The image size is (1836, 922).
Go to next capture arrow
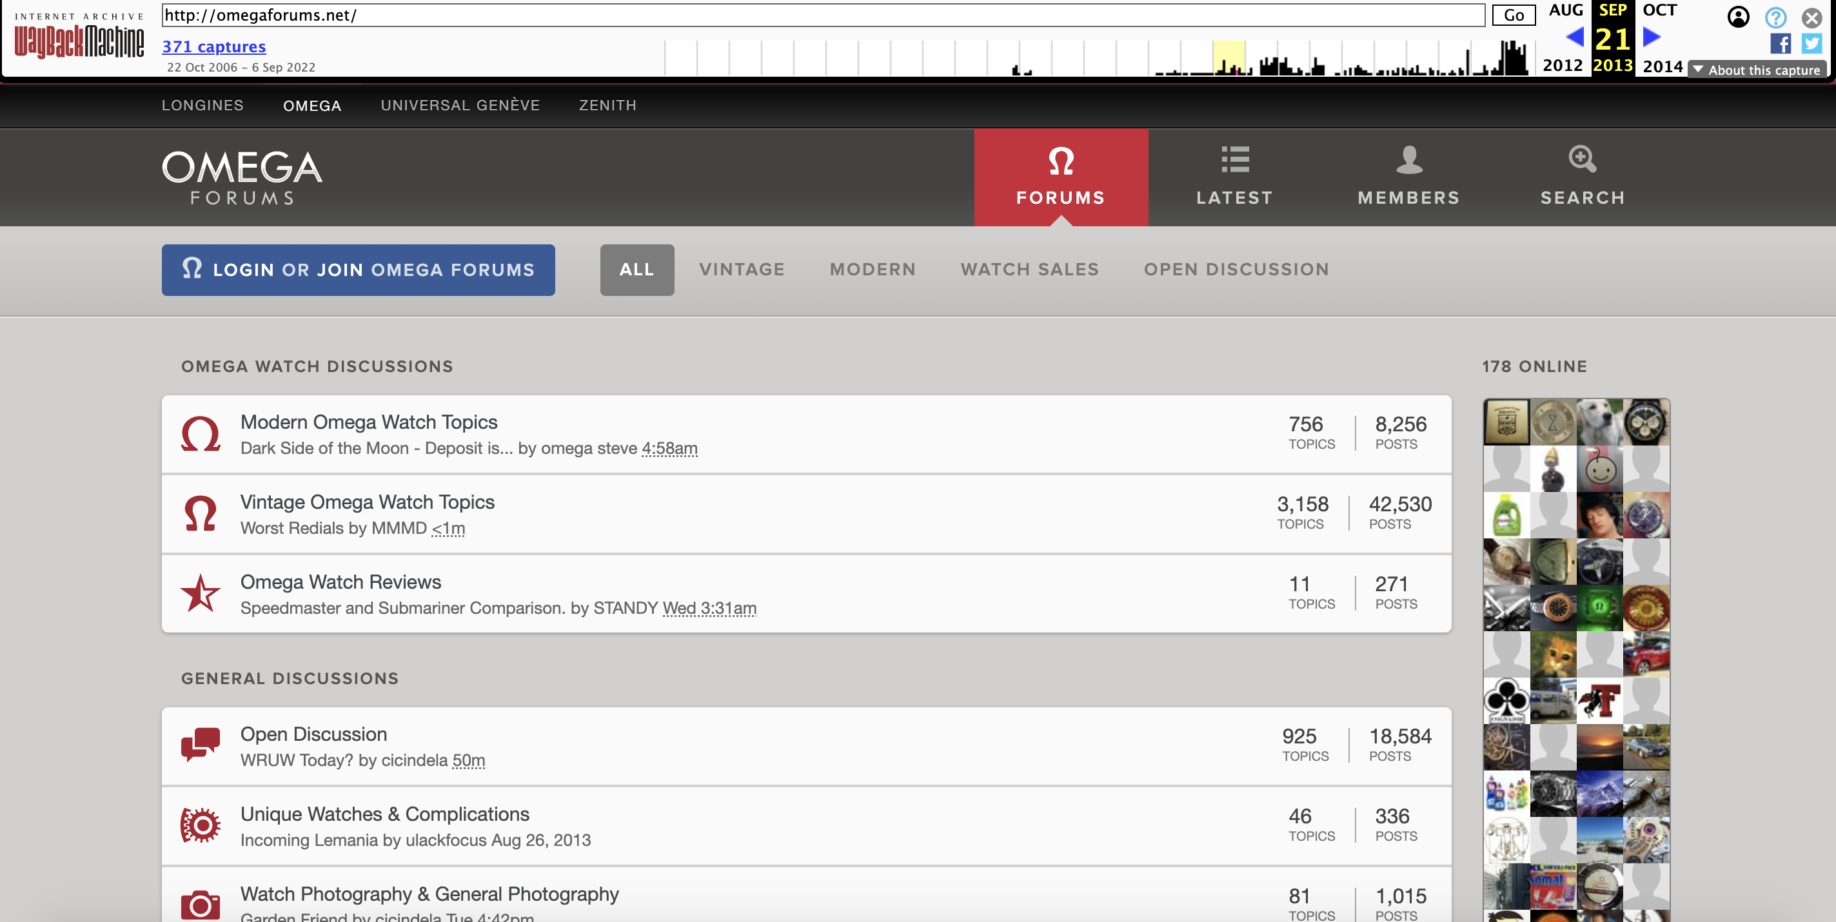pyautogui.click(x=1651, y=37)
